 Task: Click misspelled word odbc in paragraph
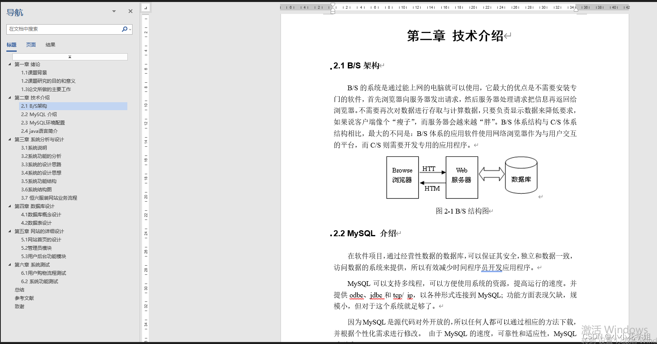click(x=356, y=295)
